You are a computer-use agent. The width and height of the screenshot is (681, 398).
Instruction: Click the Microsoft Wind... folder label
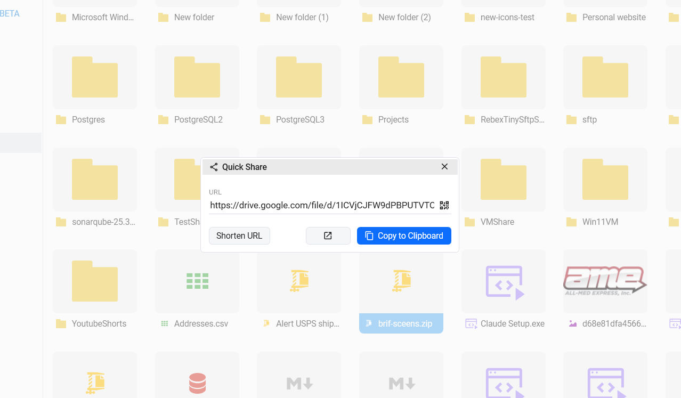103,17
